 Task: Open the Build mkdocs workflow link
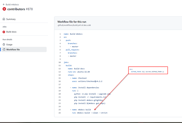click(x=12, y=4)
